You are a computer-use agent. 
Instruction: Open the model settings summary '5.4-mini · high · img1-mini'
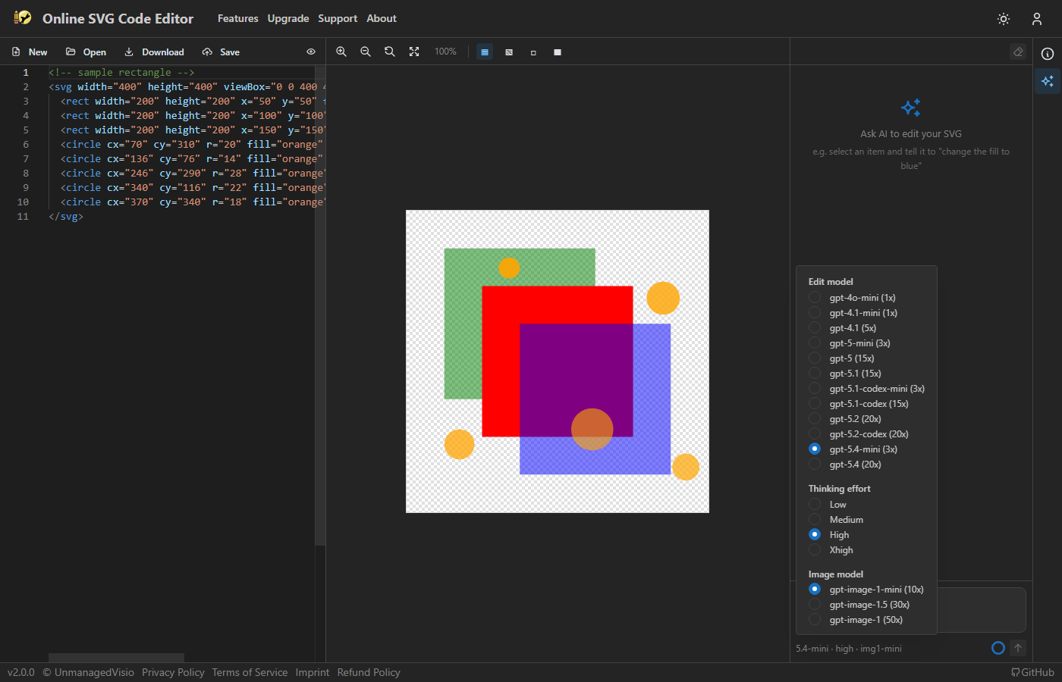point(849,649)
